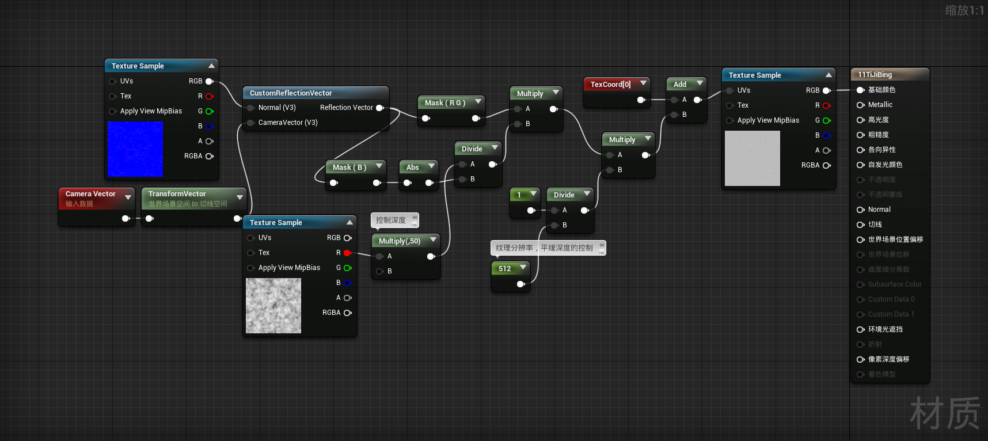Image resolution: width=988 pixels, height=441 pixels.
Task: Expand the Camera Vector node arrow
Action: (x=128, y=197)
